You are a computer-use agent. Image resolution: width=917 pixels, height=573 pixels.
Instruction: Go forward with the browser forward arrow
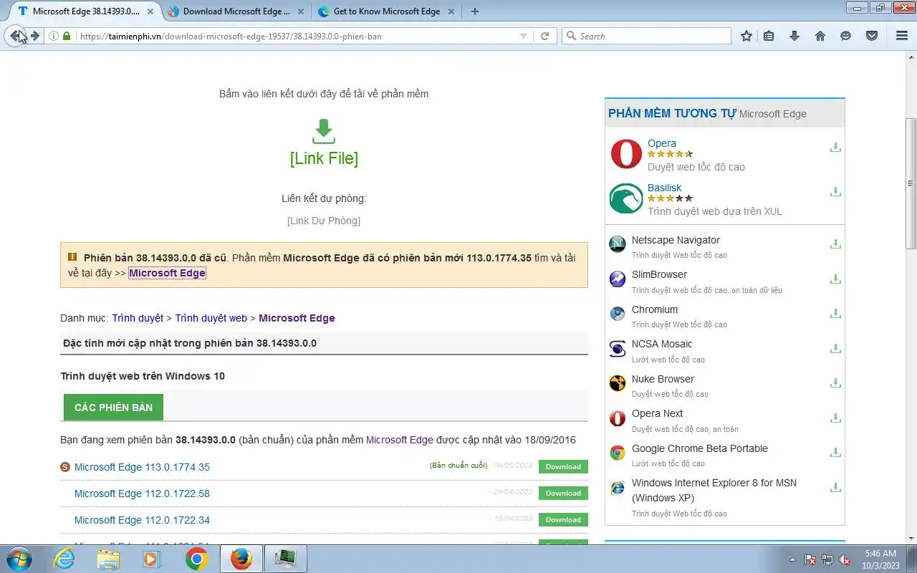[35, 36]
